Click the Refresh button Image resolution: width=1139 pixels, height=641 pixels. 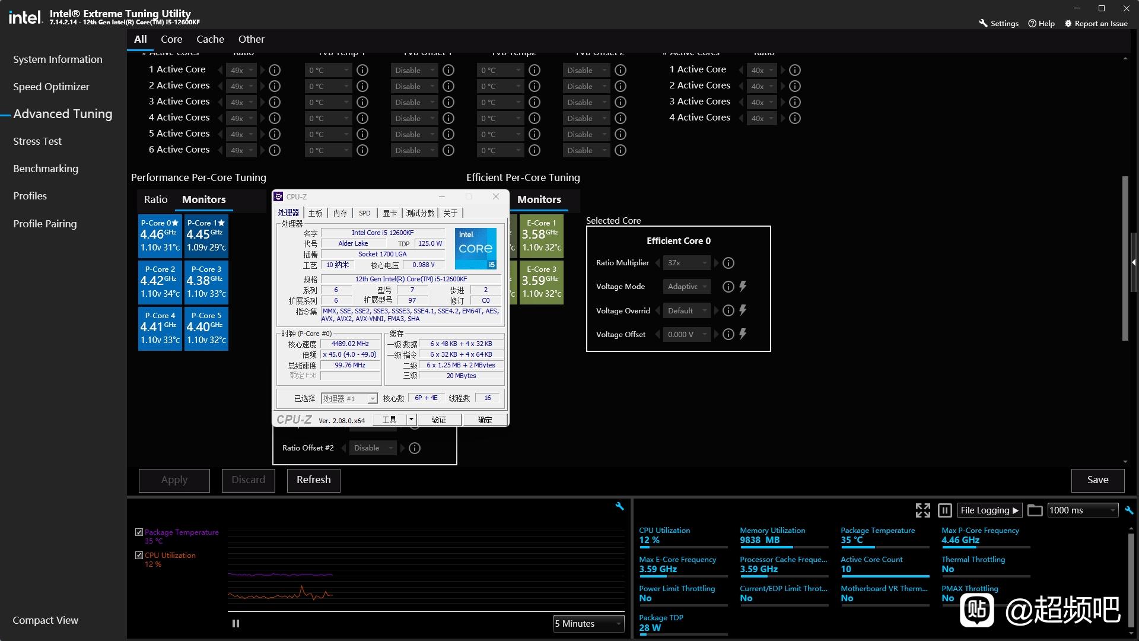click(x=314, y=480)
